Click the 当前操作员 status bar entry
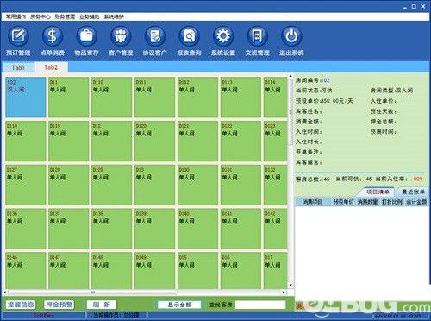 point(116,316)
